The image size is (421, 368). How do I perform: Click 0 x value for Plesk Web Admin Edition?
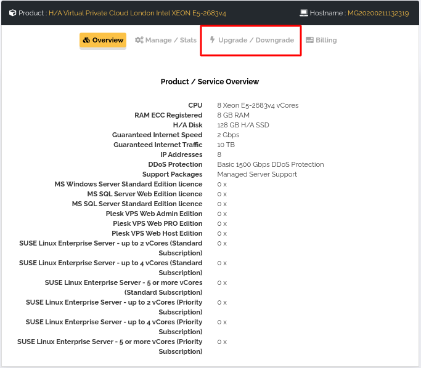[222, 214]
